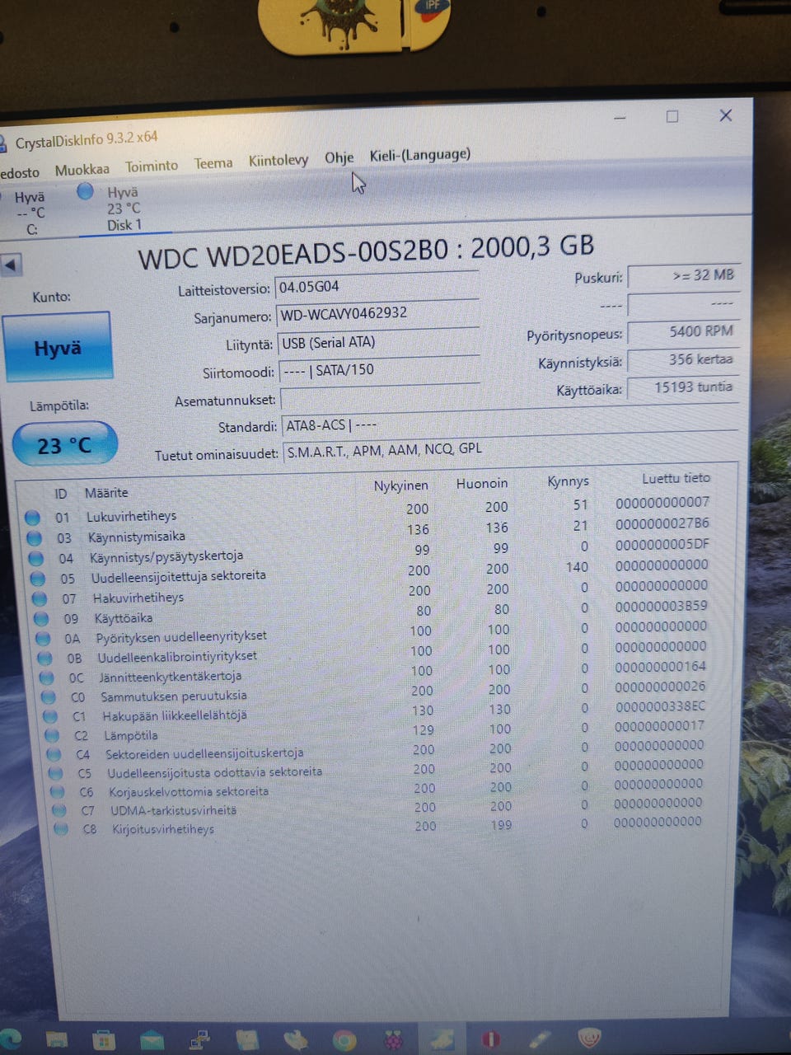This screenshot has height=1055, width=791.
Task: Click the status icon for Käynnistys/pysäytyskertoja
Action: tap(35, 559)
